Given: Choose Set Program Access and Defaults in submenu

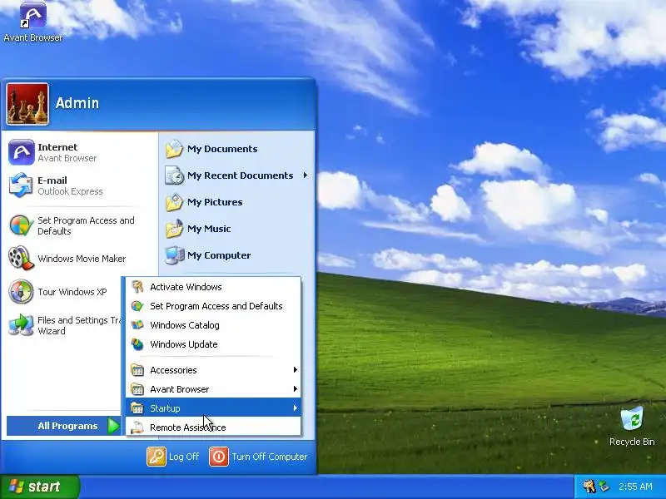Looking at the screenshot, I should click(213, 306).
